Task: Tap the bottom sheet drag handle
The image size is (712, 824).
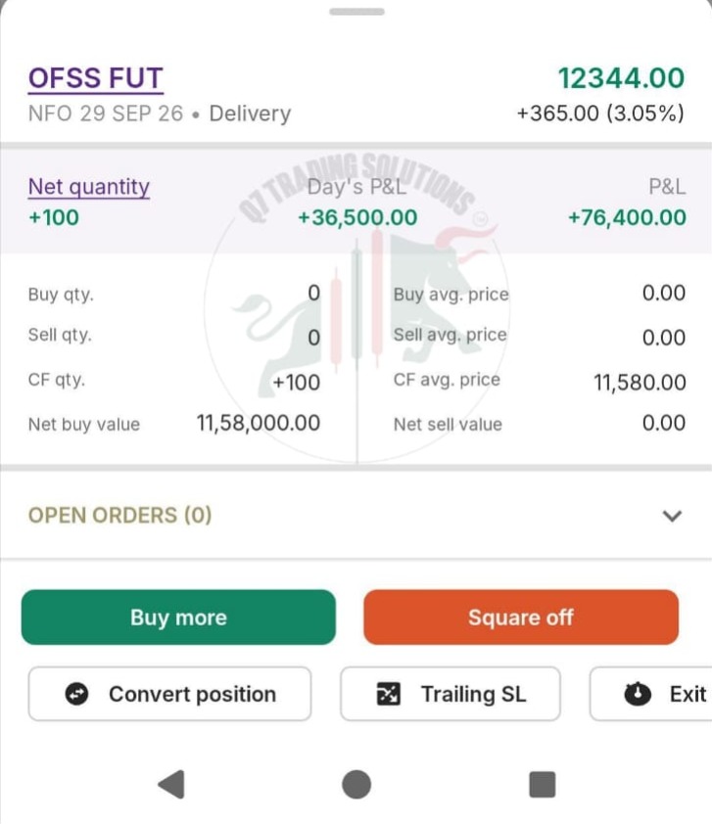Action: point(356,12)
